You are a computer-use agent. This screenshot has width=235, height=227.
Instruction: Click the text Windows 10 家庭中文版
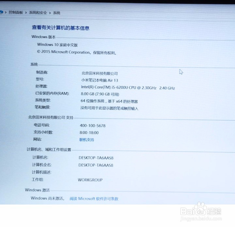57,45
